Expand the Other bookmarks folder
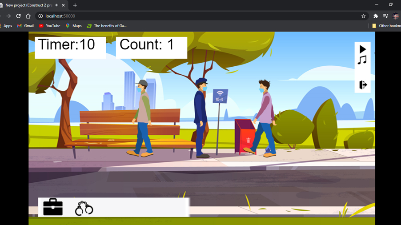Viewport: 401px width, 225px height. point(386,26)
